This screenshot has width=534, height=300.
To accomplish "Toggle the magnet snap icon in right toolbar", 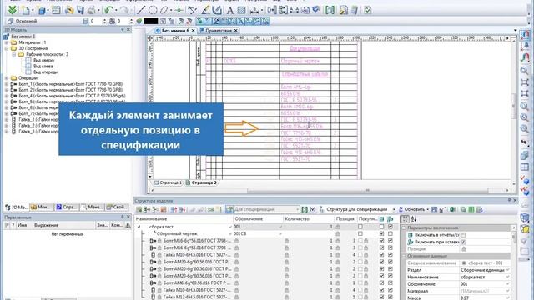I will click(x=525, y=35).
